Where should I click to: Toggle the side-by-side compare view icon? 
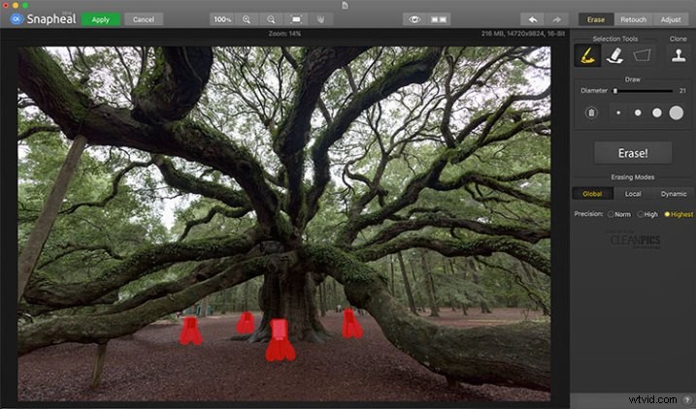coord(439,19)
